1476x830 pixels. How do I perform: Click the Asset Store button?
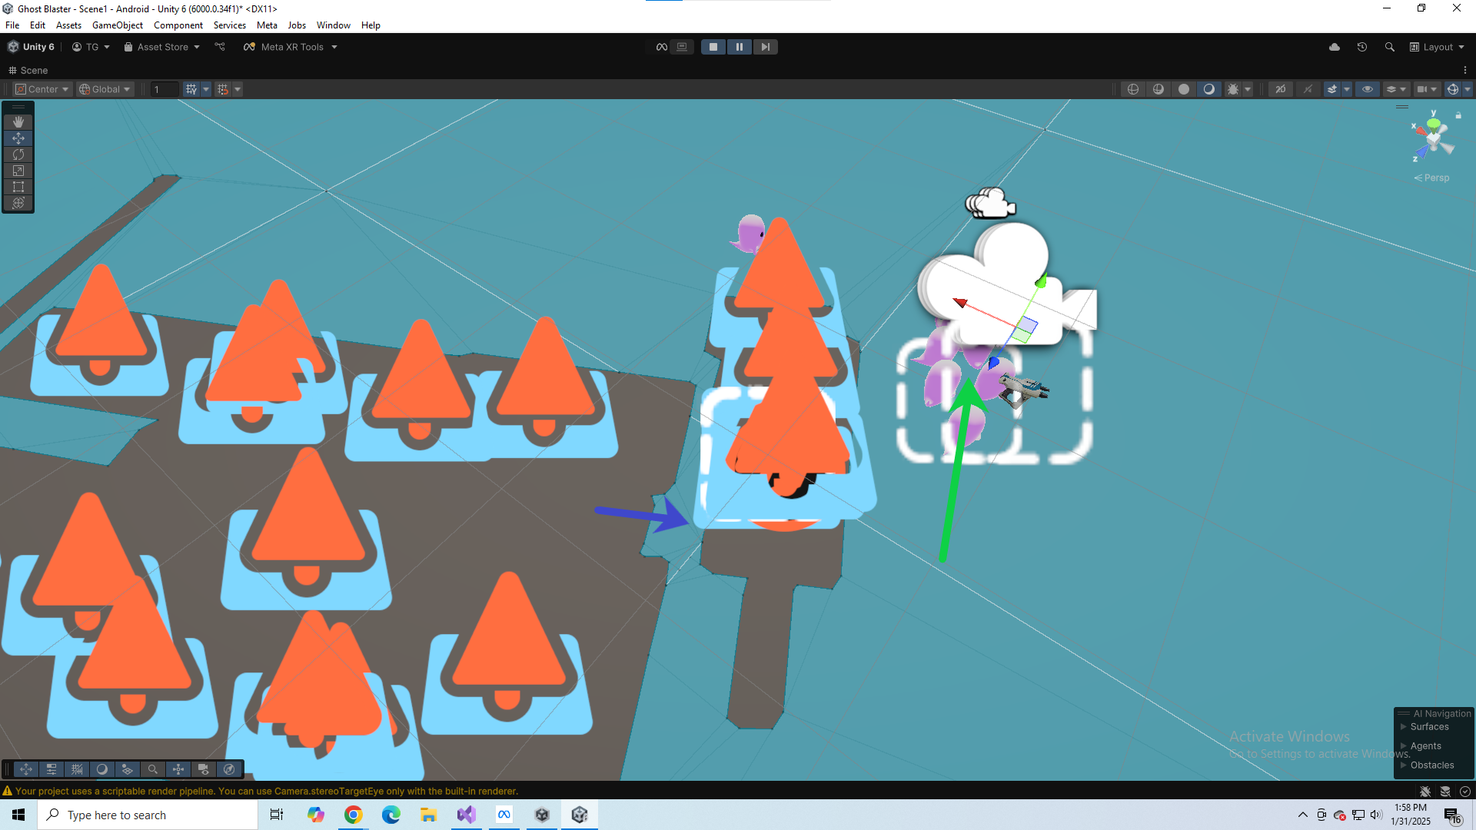[161, 47]
